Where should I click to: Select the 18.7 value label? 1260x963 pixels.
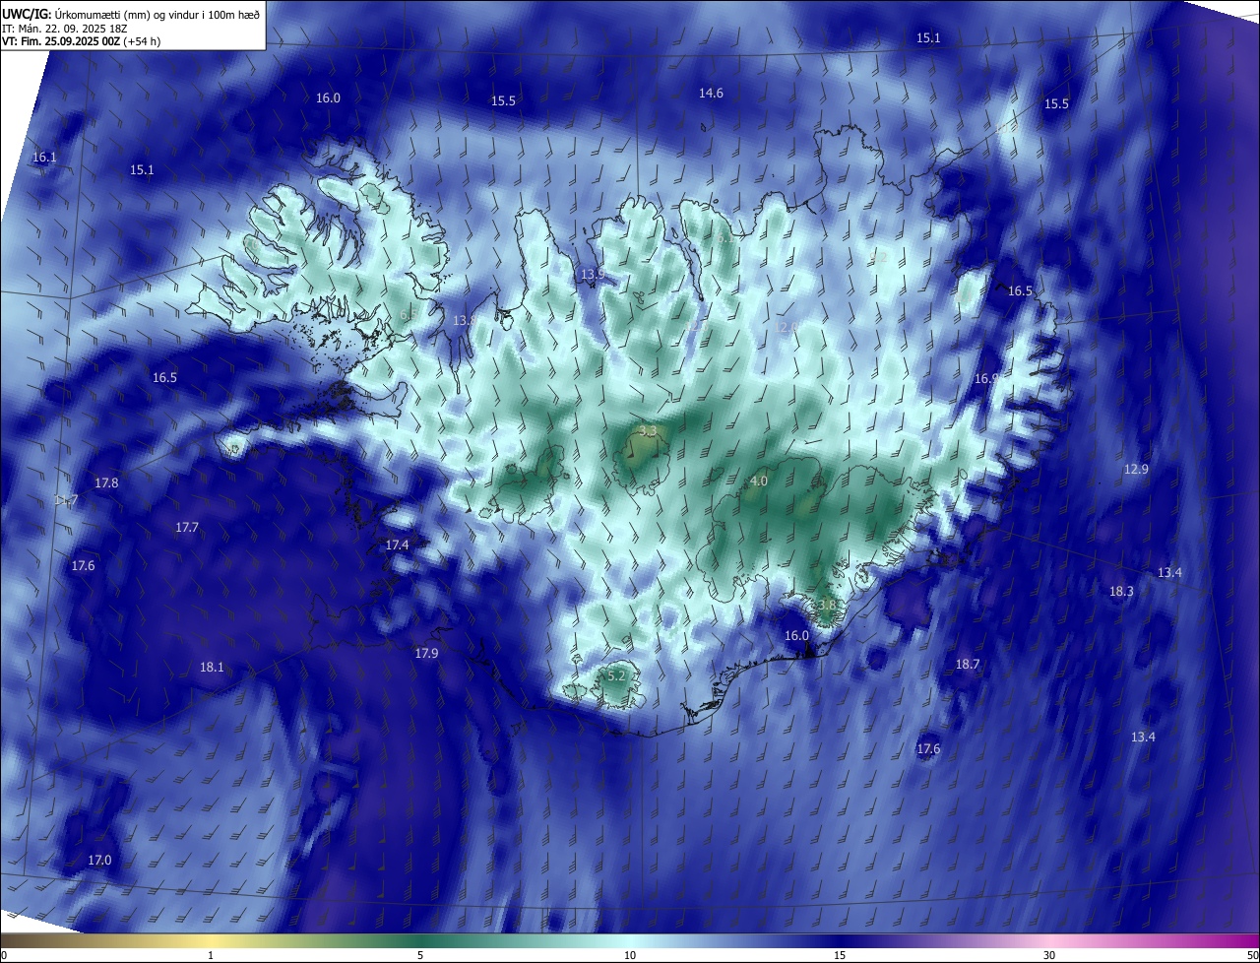click(x=968, y=665)
